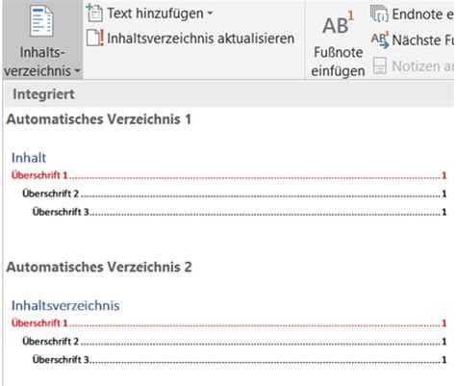The height and width of the screenshot is (386, 456).
Task: Click the Integriert section header
Action: [43, 94]
